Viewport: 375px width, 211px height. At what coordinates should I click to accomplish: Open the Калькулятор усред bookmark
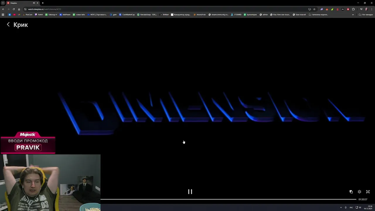(181, 15)
